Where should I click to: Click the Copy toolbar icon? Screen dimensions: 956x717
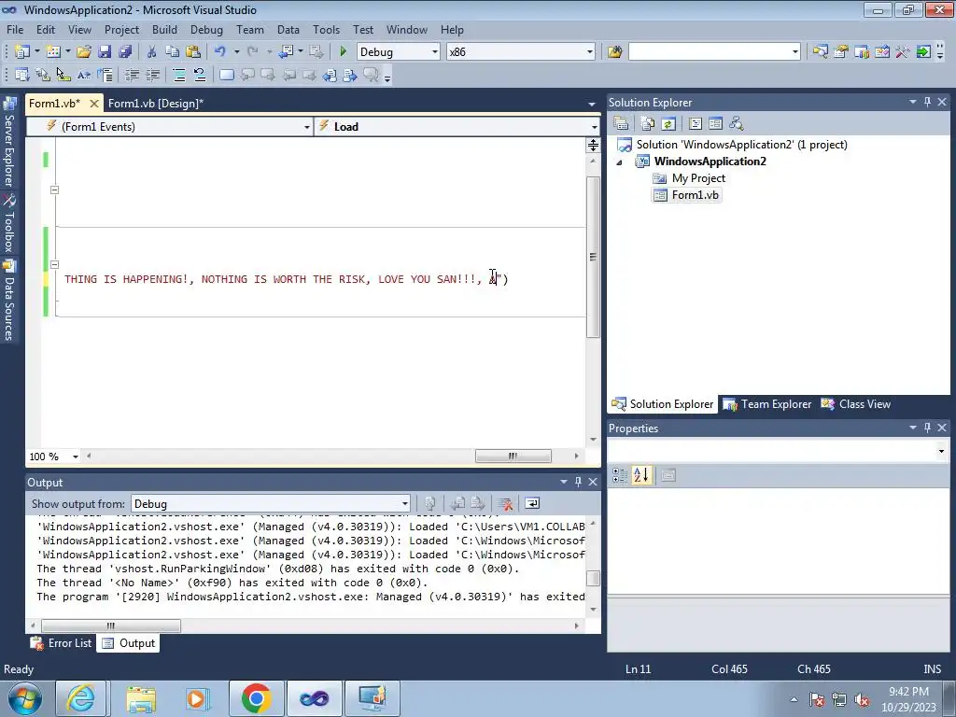[x=172, y=52]
